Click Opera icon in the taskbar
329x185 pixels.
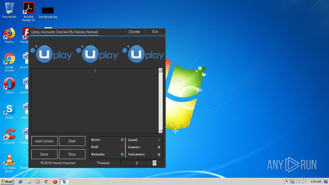(x=55, y=182)
